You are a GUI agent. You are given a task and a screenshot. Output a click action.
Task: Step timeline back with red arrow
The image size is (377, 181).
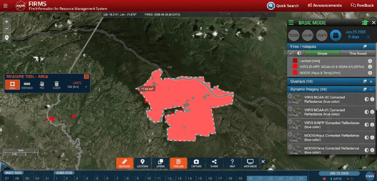[x=324, y=178]
